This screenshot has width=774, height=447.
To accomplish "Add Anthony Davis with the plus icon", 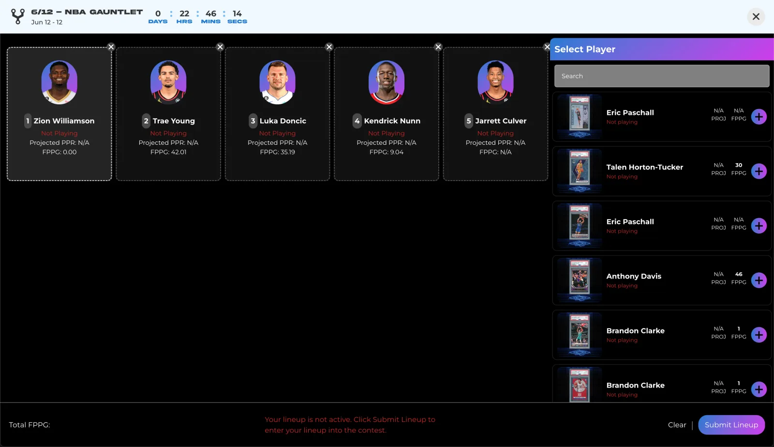I will [x=759, y=280].
